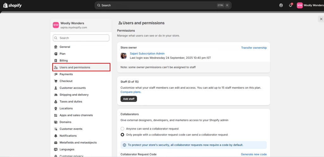Click the Customer accounts person icon
The height and width of the screenshot is (157, 324).
(56, 88)
